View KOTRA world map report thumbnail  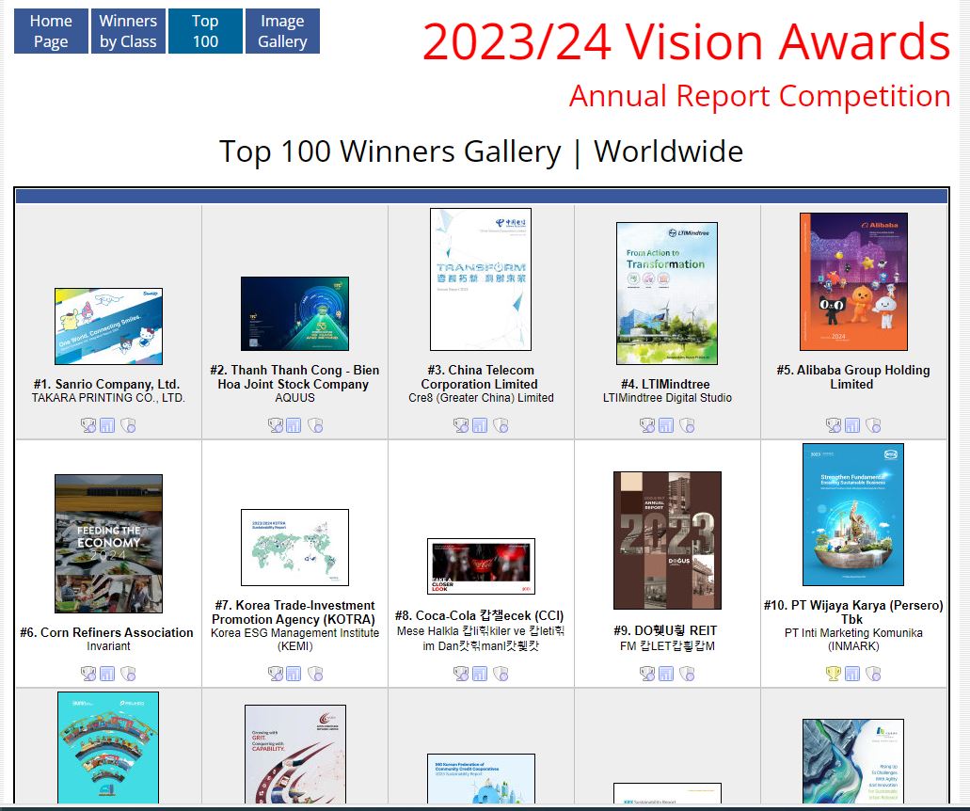pyautogui.click(x=294, y=548)
